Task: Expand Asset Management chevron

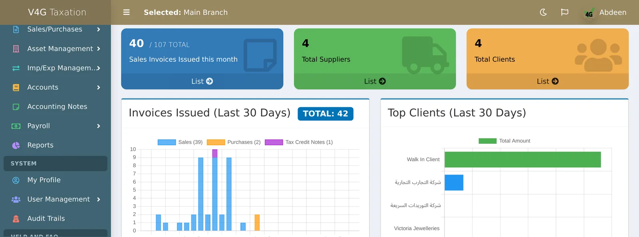Action: (x=98, y=49)
